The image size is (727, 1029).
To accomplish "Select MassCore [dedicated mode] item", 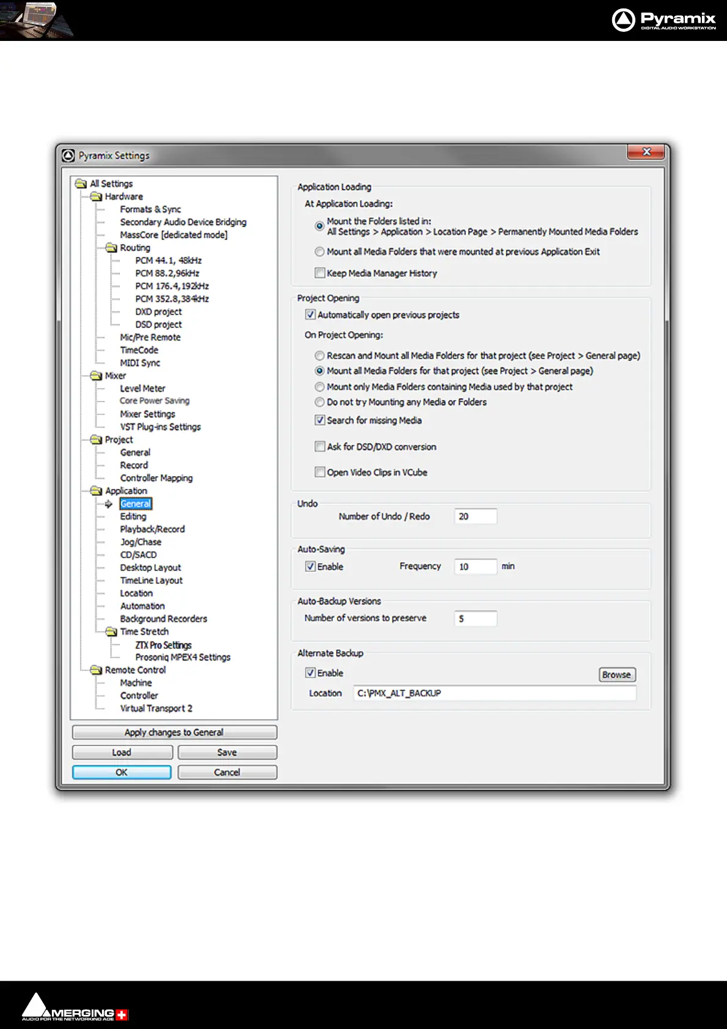I will 174,235.
